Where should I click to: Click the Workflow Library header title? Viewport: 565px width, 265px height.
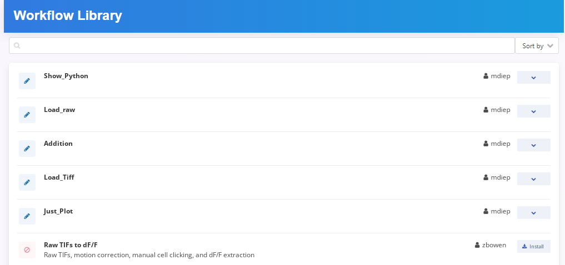(68, 16)
